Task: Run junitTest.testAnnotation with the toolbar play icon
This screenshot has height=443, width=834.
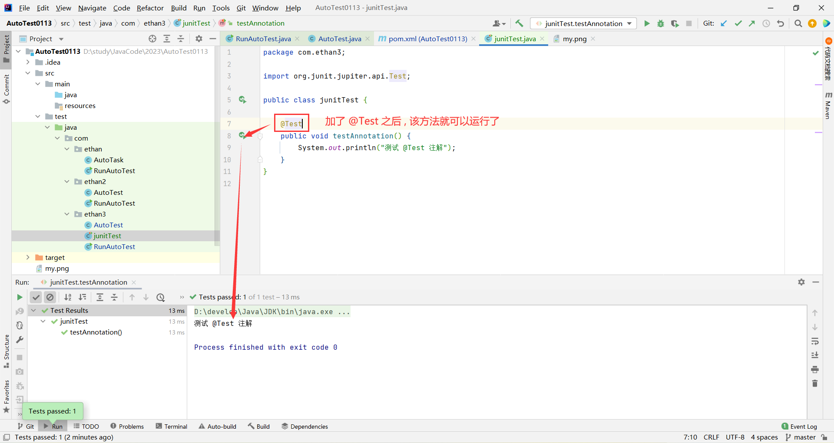Action: point(647,23)
